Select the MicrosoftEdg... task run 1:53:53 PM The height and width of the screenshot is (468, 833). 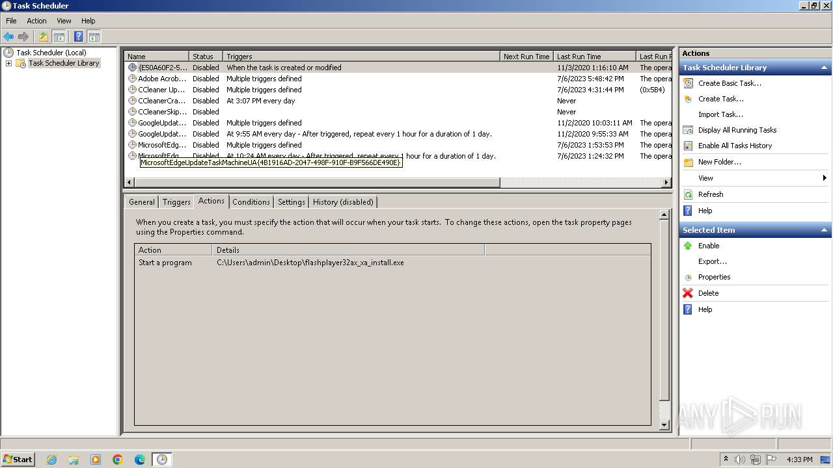click(x=398, y=145)
